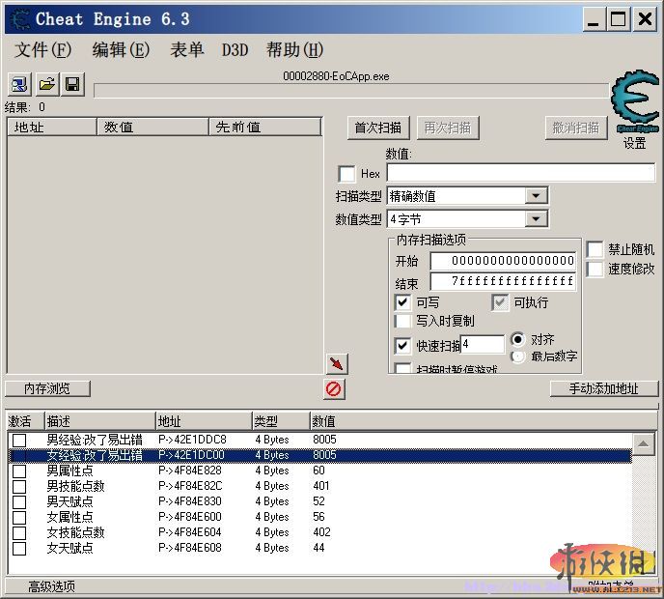
Task: Open the D3D menu
Action: pyautogui.click(x=235, y=50)
